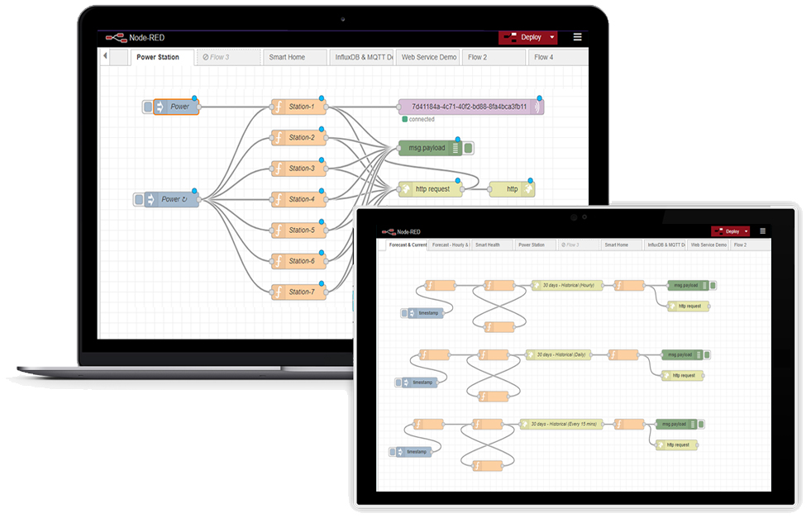Select the http request node in the 15 mins flow

677,444
